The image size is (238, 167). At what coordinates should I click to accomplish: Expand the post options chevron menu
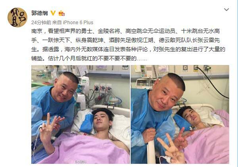click(x=226, y=10)
